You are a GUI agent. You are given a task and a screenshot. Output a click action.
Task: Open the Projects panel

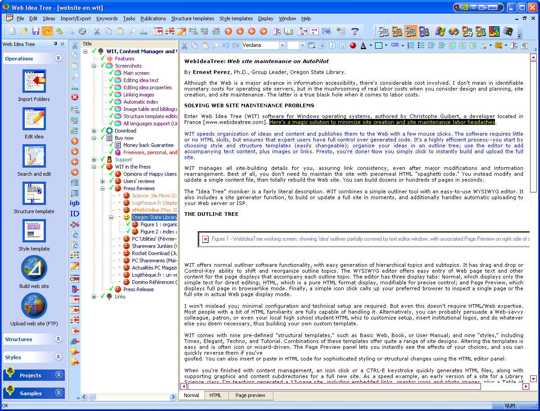pos(34,374)
